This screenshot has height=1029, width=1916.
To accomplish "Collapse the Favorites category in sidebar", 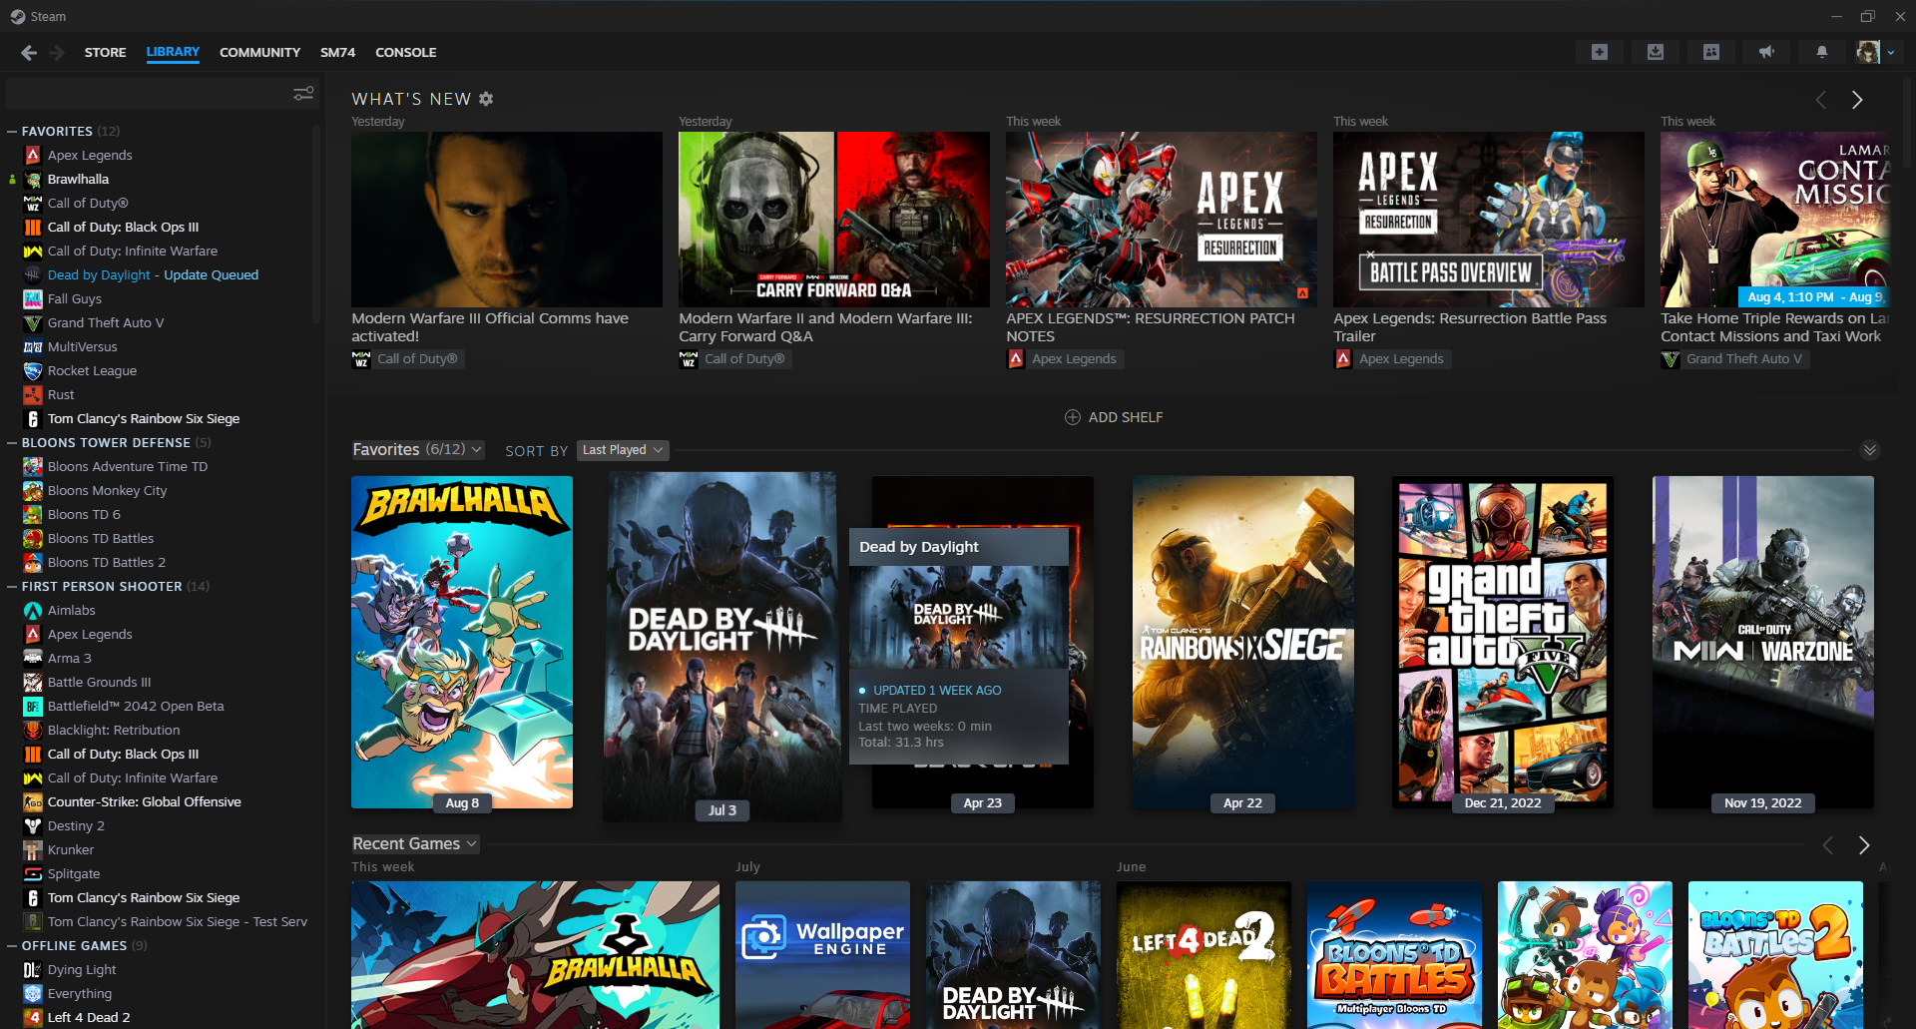I will pyautogui.click(x=12, y=131).
